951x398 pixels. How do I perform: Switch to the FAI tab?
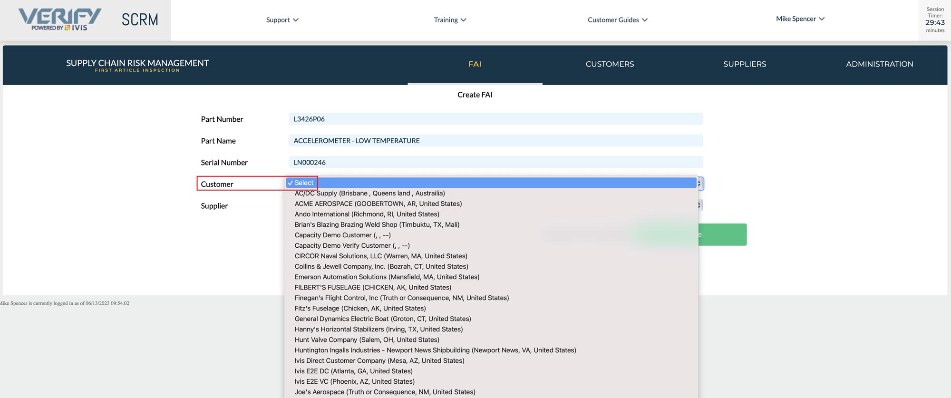point(475,64)
